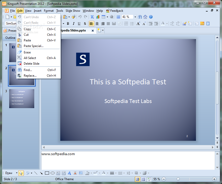This screenshot has width=222, height=184.
Task: Insert a chart from toolbar
Action: [x=98, y=17]
